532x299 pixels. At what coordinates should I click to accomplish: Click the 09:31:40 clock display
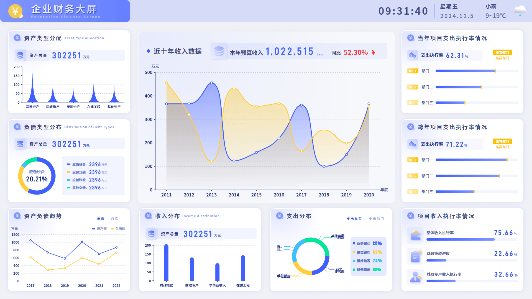[x=403, y=11]
